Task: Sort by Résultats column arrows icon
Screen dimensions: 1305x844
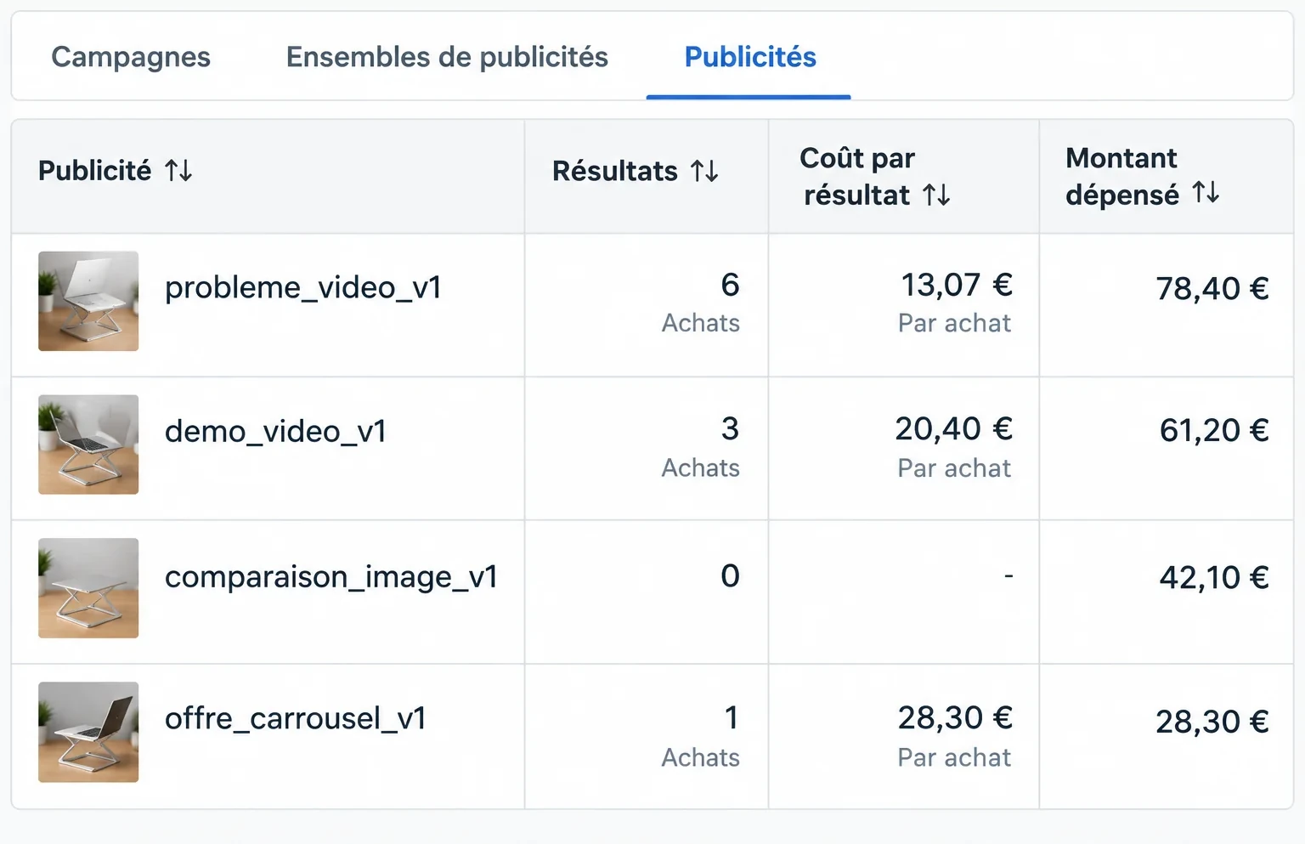Action: (x=704, y=171)
